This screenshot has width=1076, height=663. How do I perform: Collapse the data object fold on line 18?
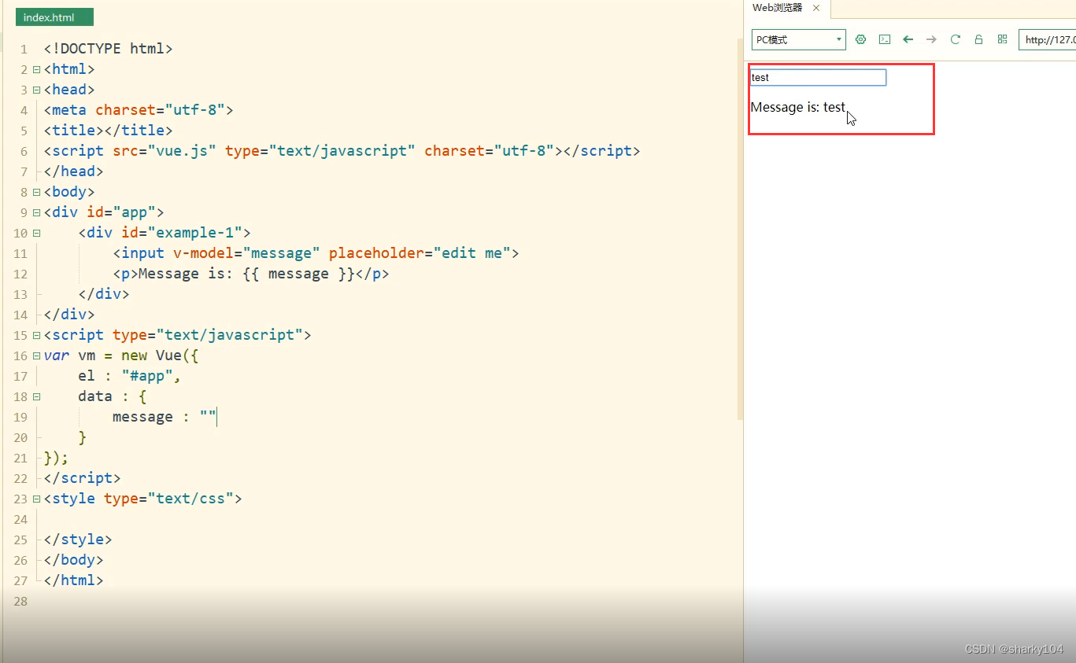pyautogui.click(x=36, y=396)
